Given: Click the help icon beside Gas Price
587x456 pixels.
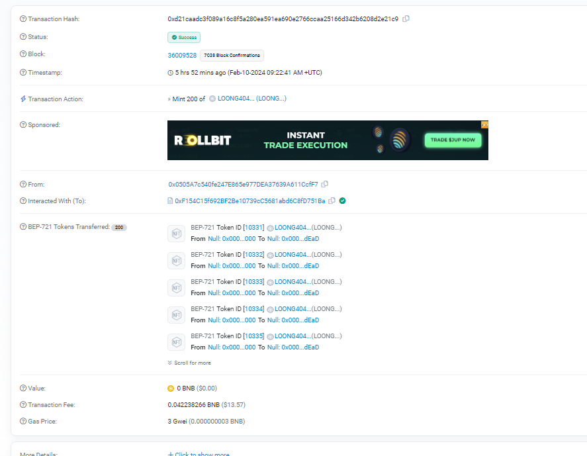Looking at the screenshot, I should [23, 421].
